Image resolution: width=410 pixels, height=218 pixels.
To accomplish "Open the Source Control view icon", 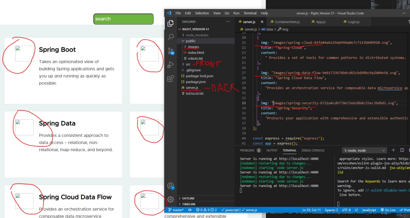I will [x=171, y=51].
